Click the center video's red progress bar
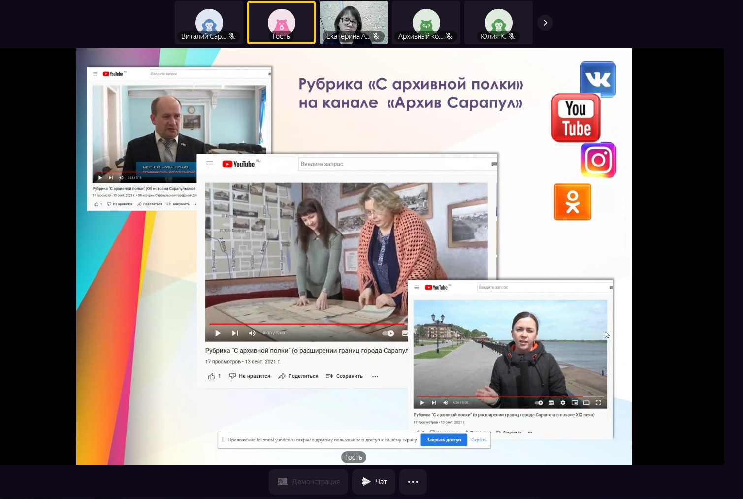The image size is (743, 499). click(x=305, y=324)
